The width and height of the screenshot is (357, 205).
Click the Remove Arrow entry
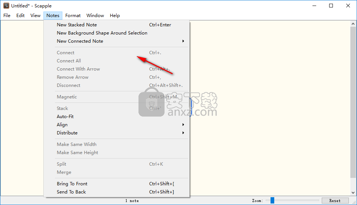tap(117, 77)
